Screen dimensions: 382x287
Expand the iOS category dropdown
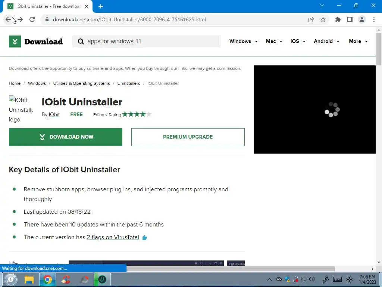[298, 41]
